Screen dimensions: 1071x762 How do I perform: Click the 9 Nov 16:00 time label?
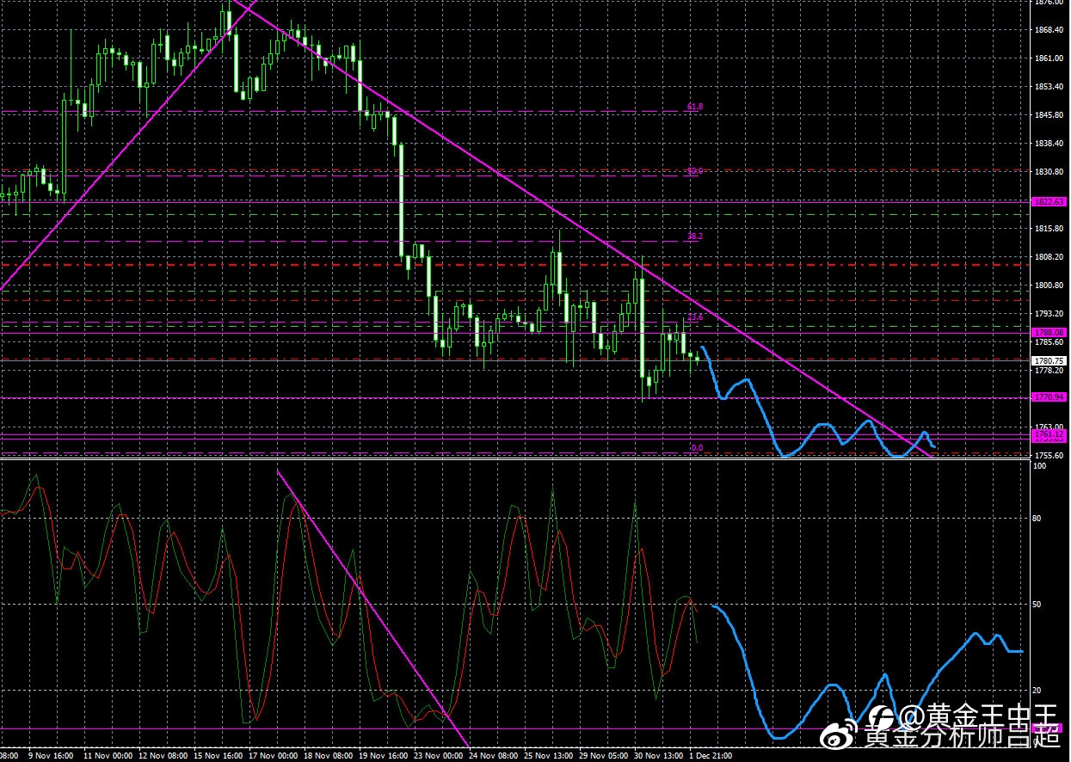(x=52, y=756)
